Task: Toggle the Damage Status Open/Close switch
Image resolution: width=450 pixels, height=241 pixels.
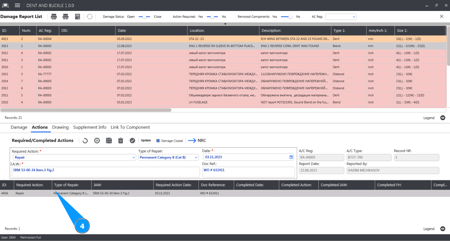Action: coord(144,17)
